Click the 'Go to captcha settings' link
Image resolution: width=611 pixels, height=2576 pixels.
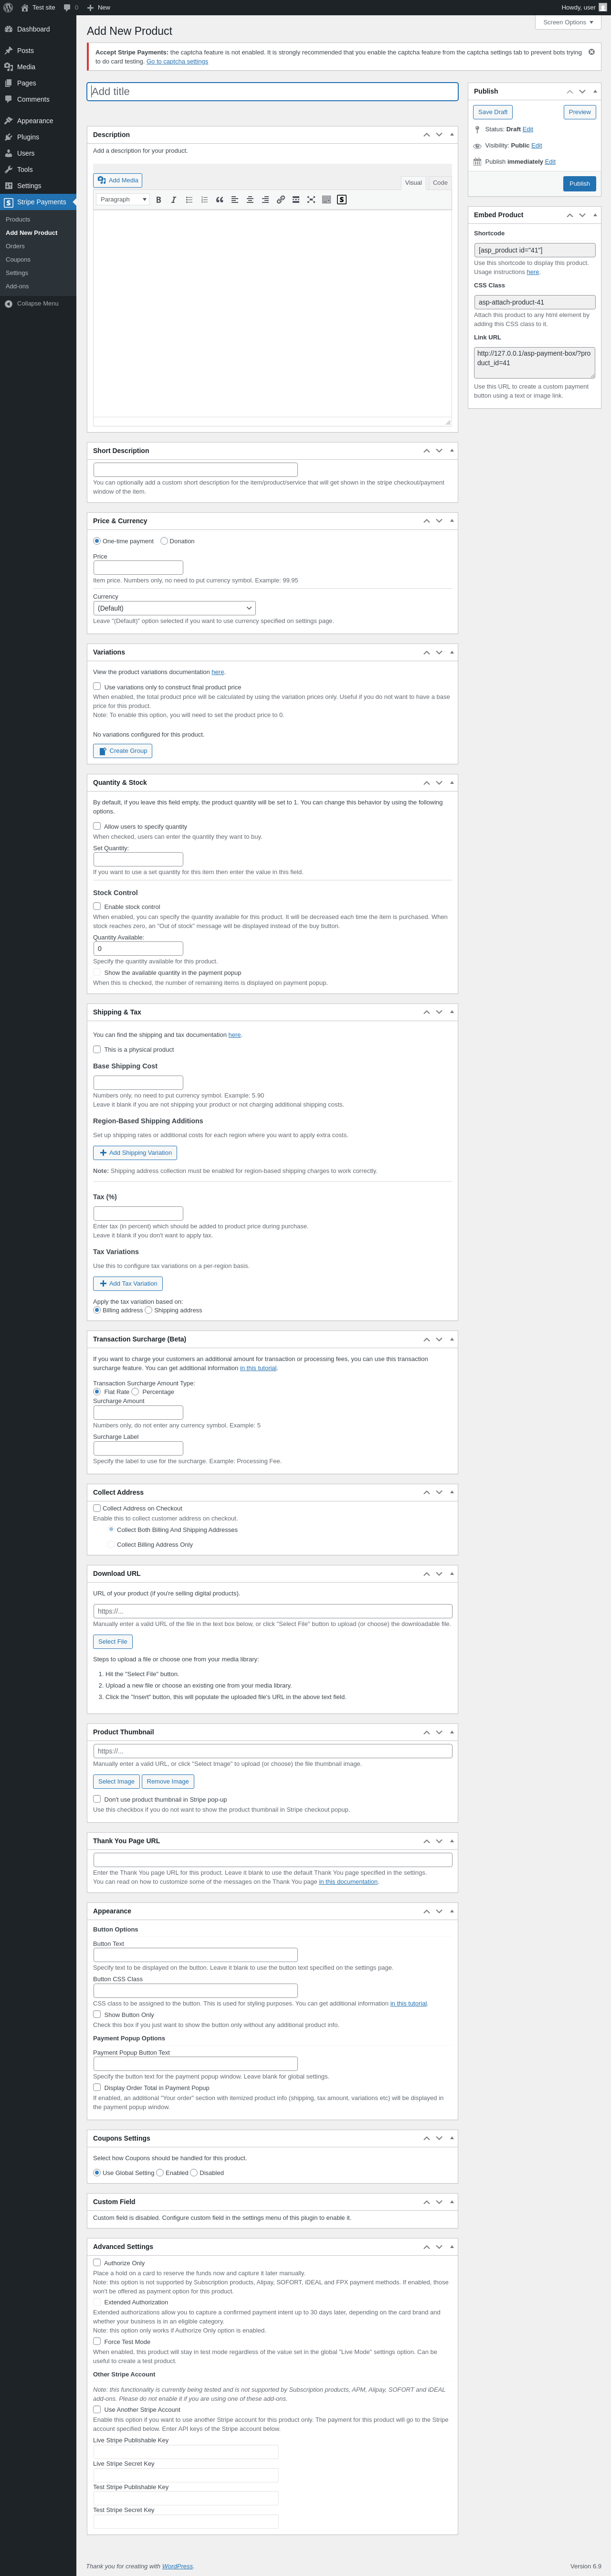[x=177, y=61]
